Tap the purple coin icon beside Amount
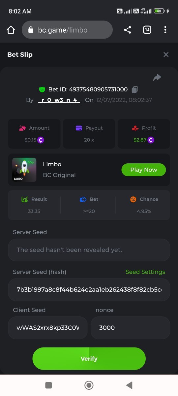Viewport: 178px width, 396px height. pos(41,140)
